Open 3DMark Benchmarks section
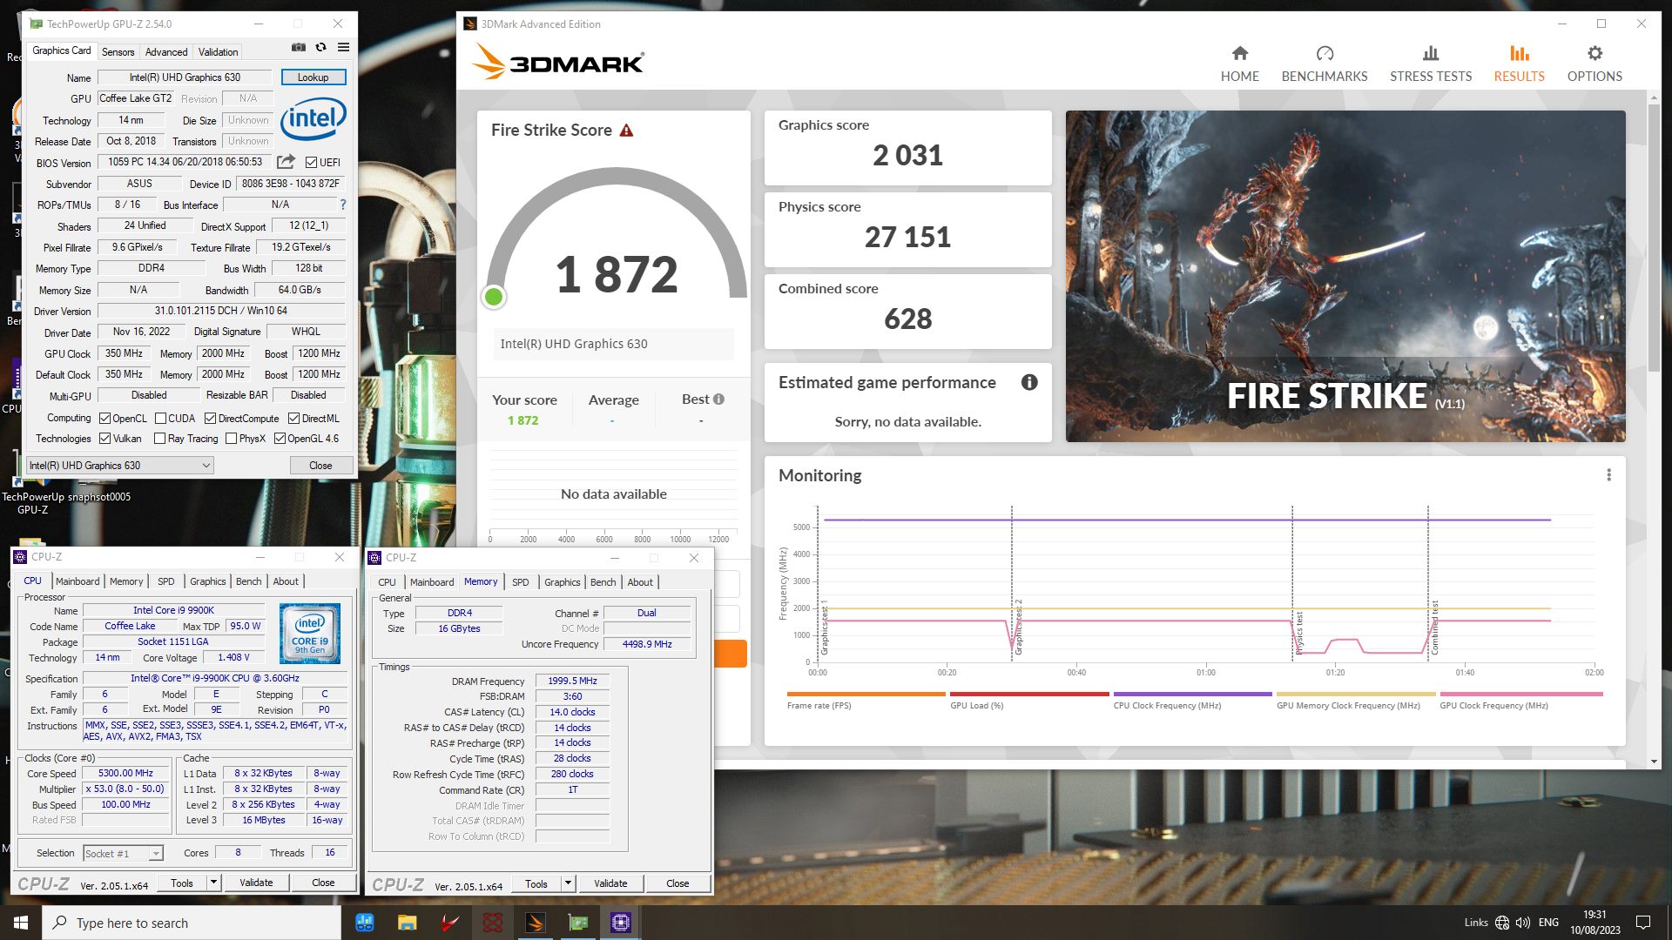 [1324, 64]
